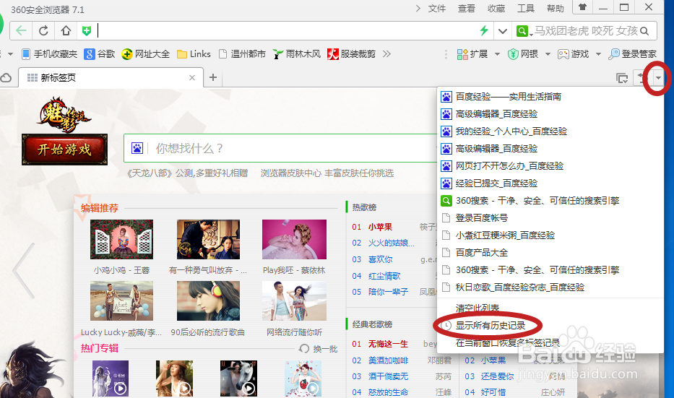Open the Links bookmark folder
The image size is (674, 398).
point(194,53)
